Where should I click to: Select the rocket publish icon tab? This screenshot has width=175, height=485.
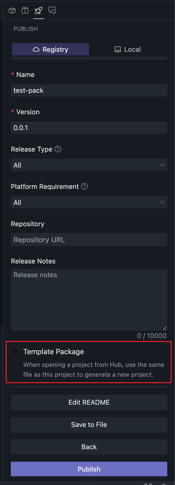39,10
